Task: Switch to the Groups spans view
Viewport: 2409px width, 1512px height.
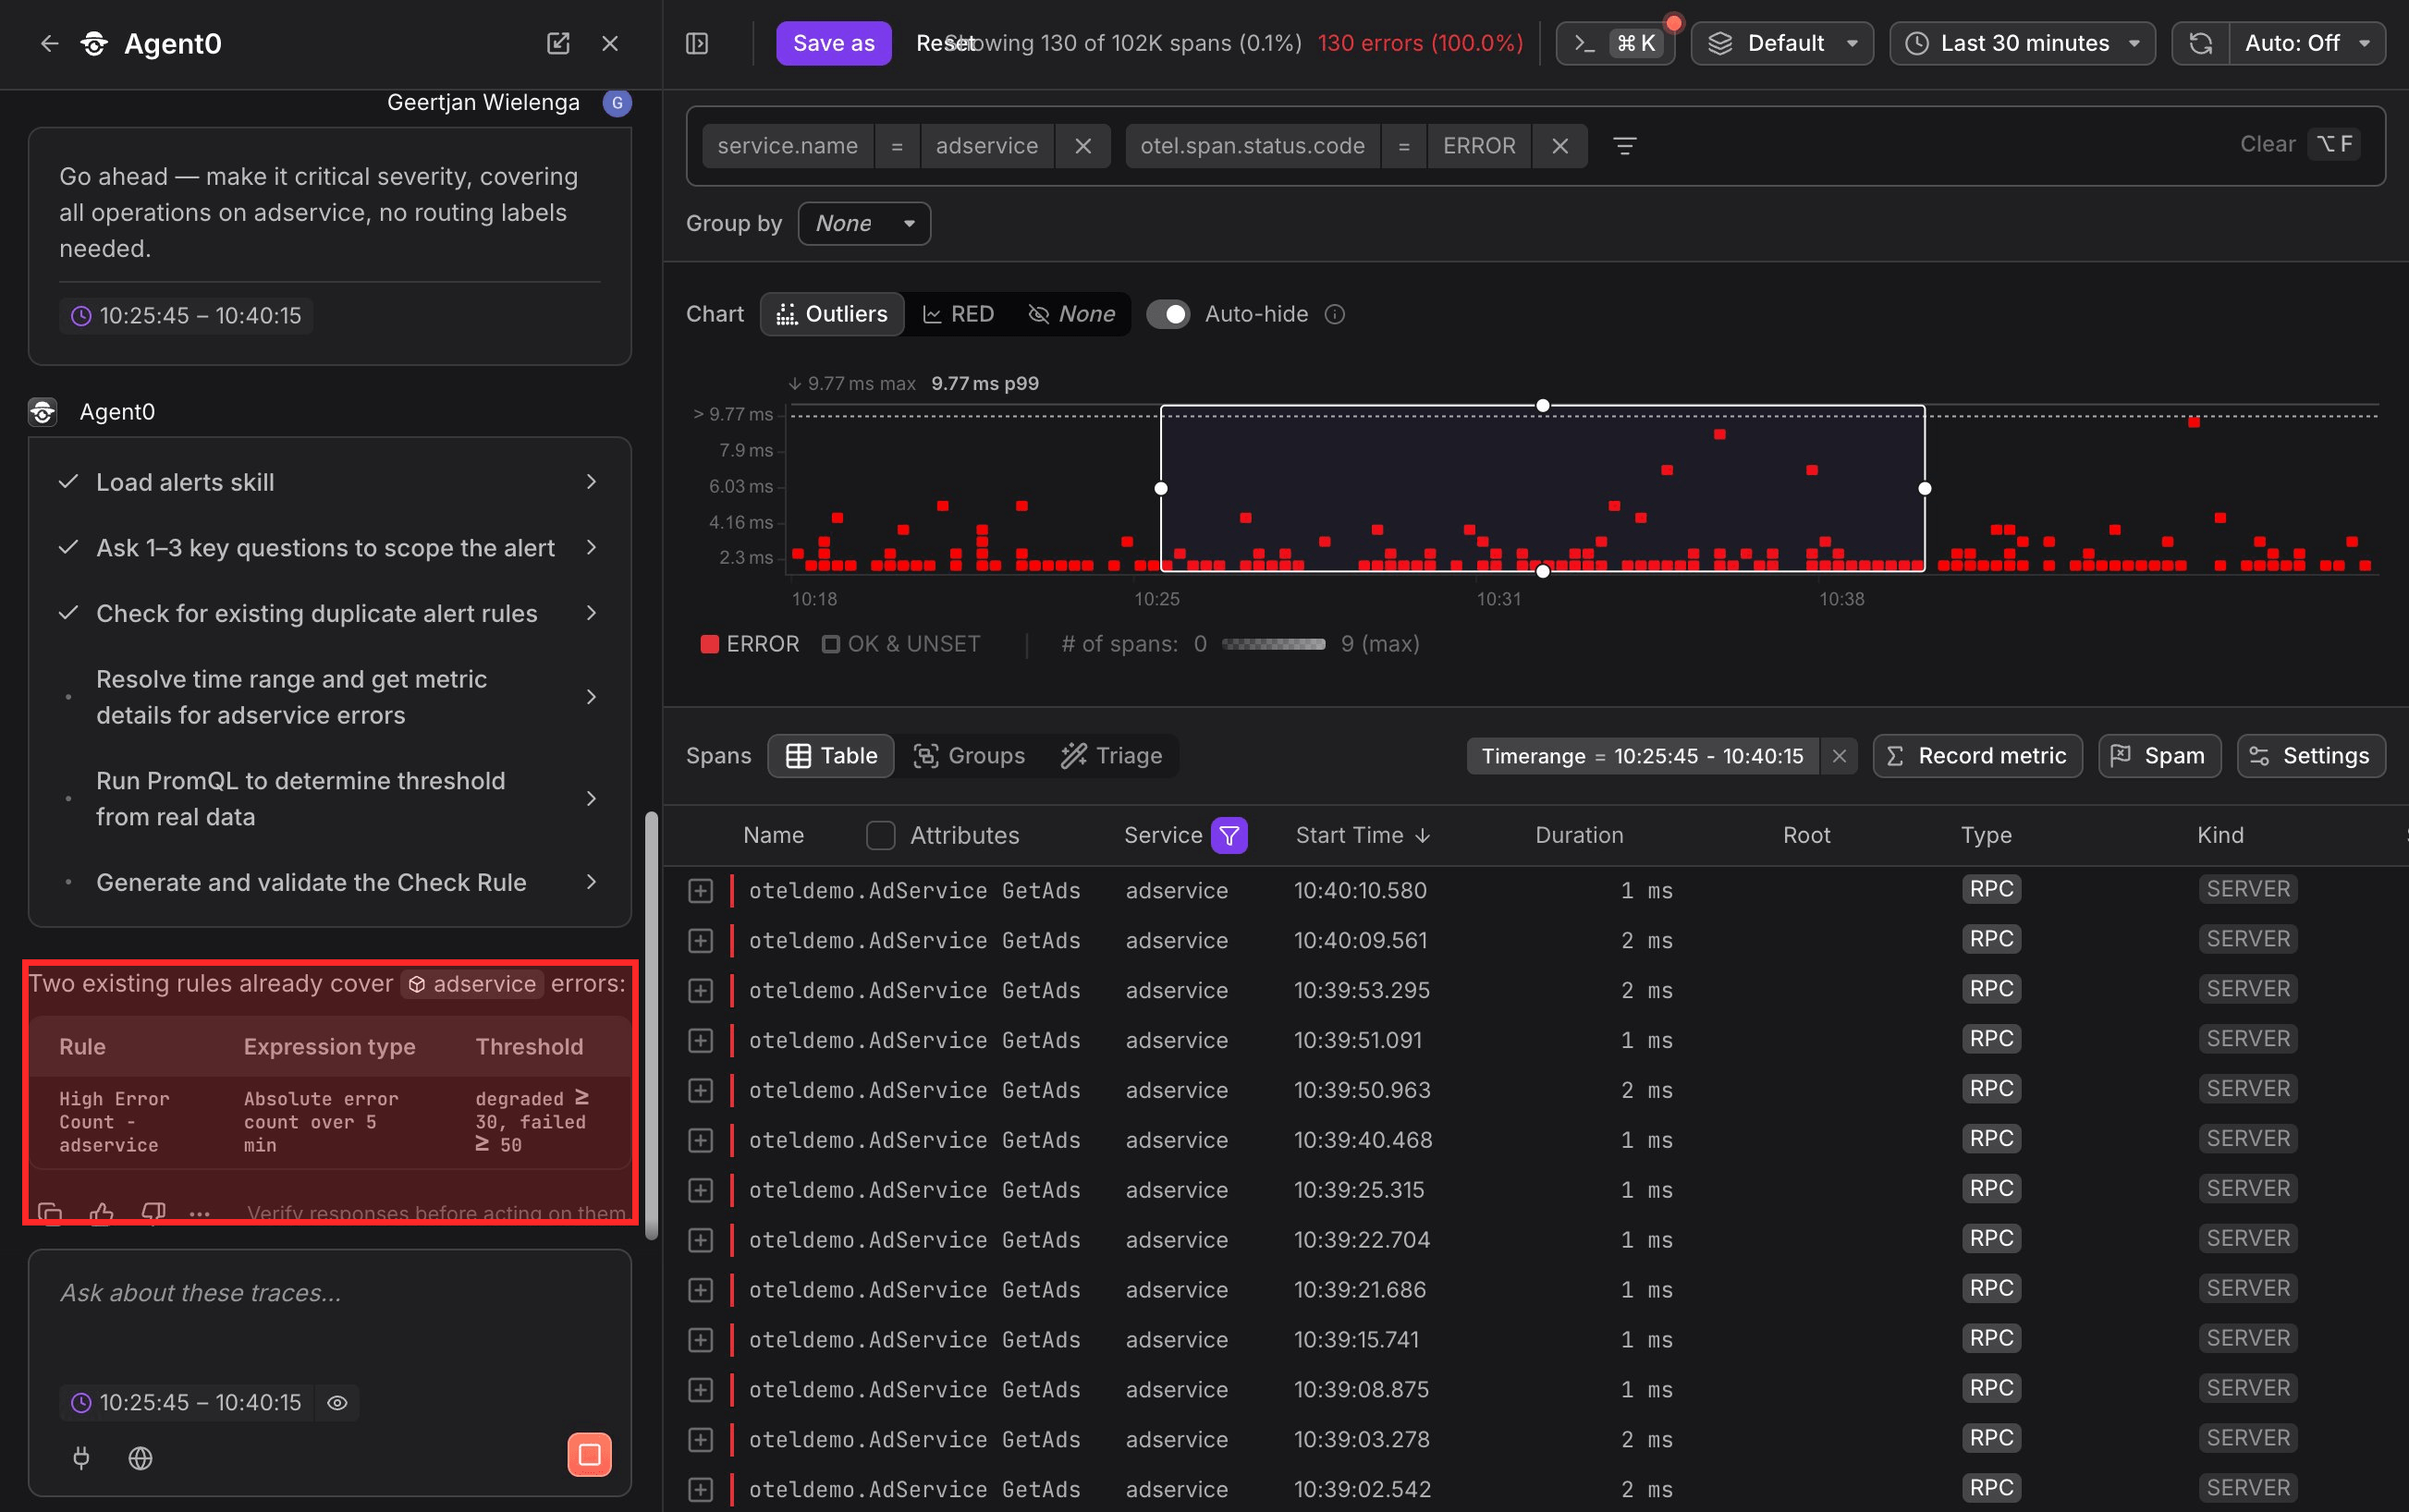Action: [x=968, y=756]
